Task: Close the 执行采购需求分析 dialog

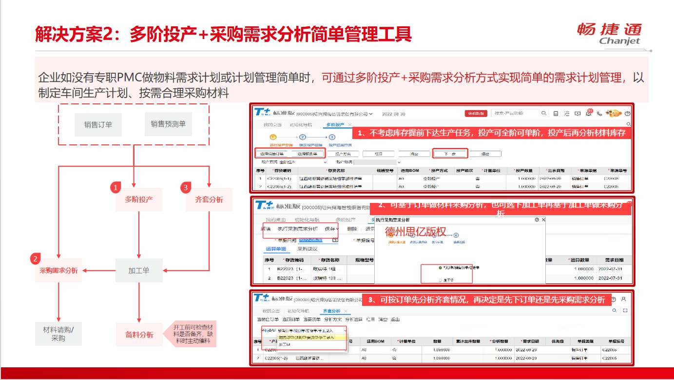Action: pyautogui.click(x=544, y=220)
